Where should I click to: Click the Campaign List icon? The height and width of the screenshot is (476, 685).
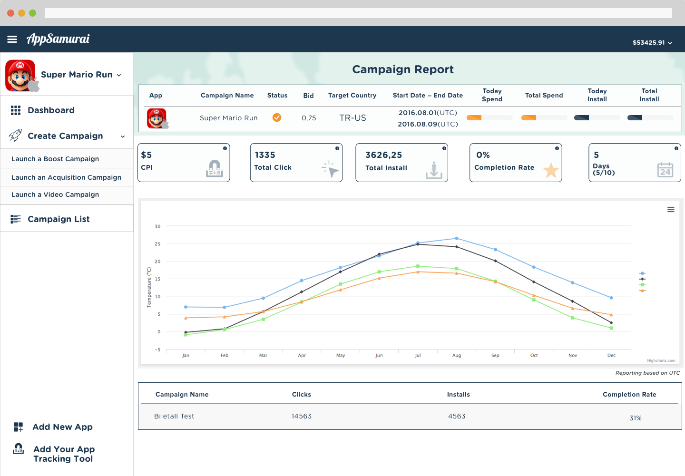16,219
